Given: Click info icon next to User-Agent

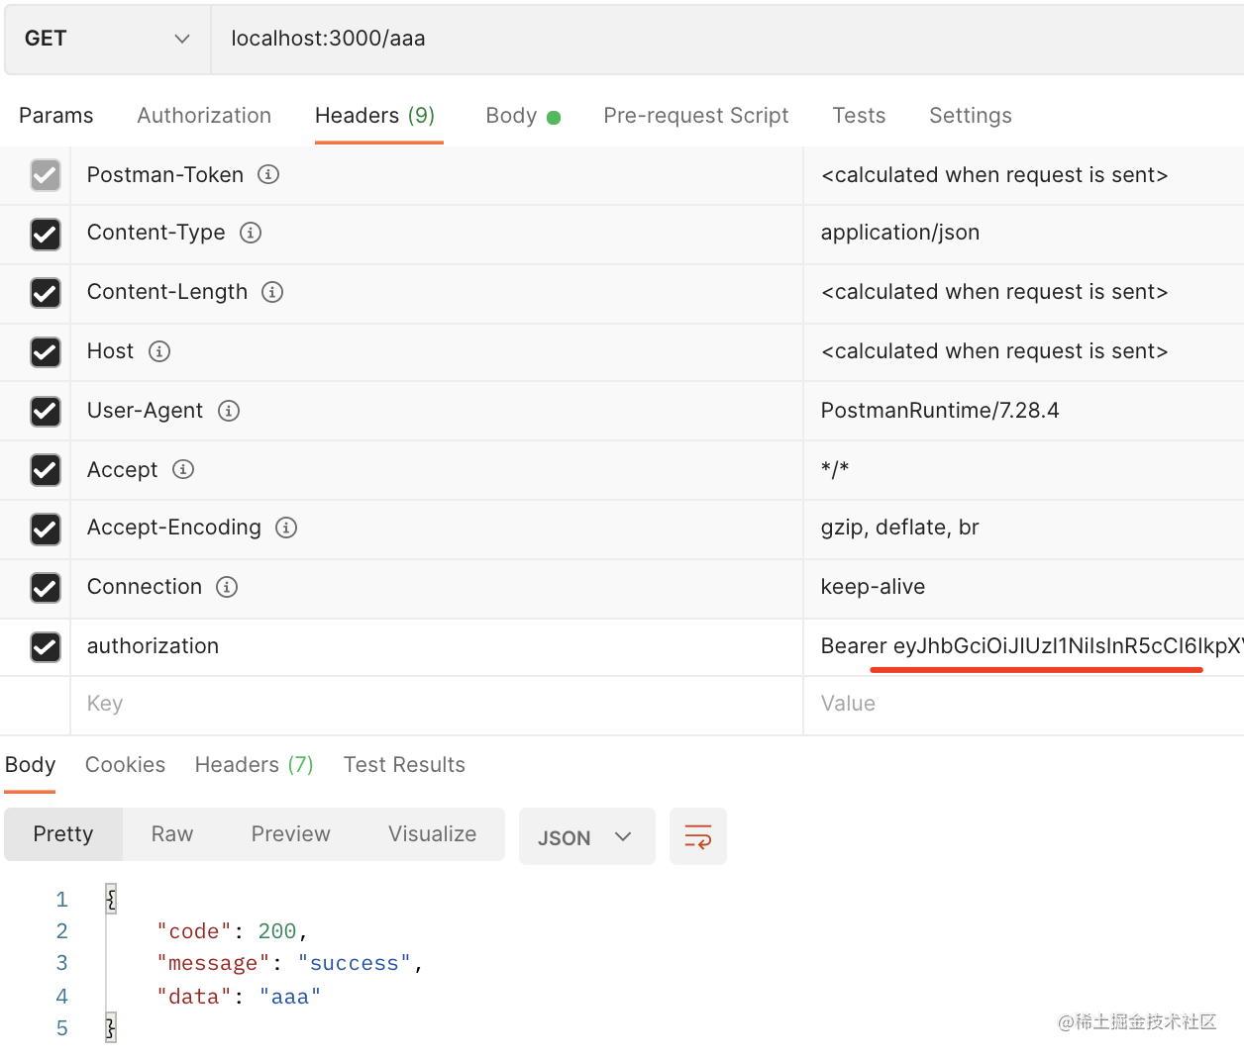Looking at the screenshot, I should click(x=229, y=411).
